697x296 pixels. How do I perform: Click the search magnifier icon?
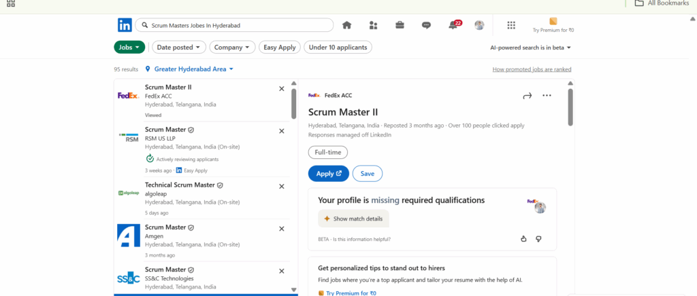144,25
